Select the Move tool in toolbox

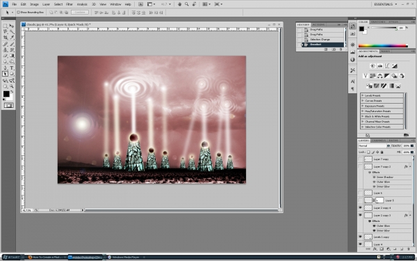[12, 26]
